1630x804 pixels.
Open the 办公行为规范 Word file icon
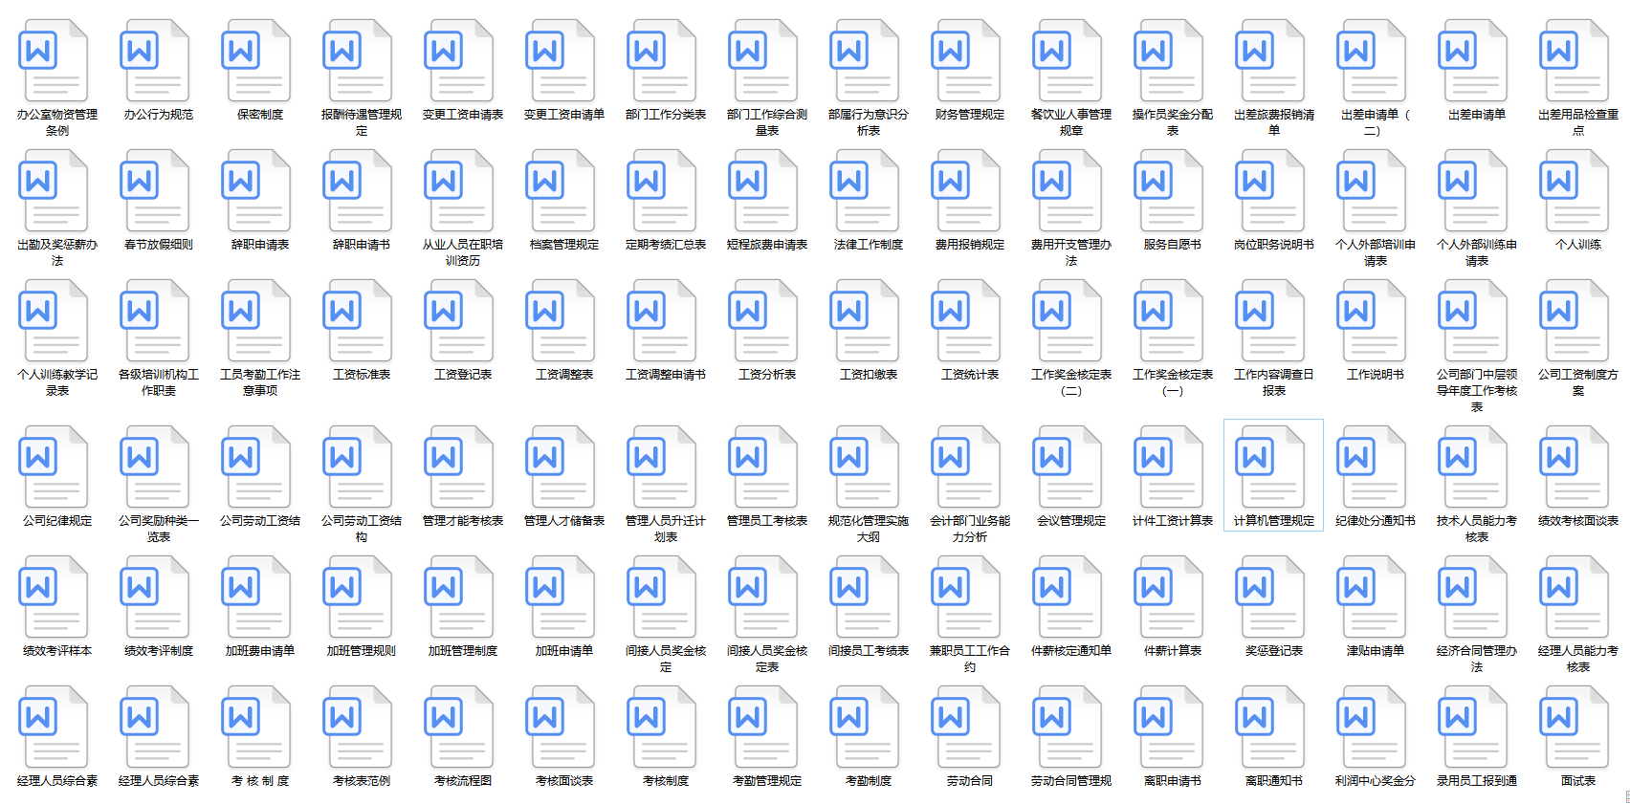(x=155, y=61)
